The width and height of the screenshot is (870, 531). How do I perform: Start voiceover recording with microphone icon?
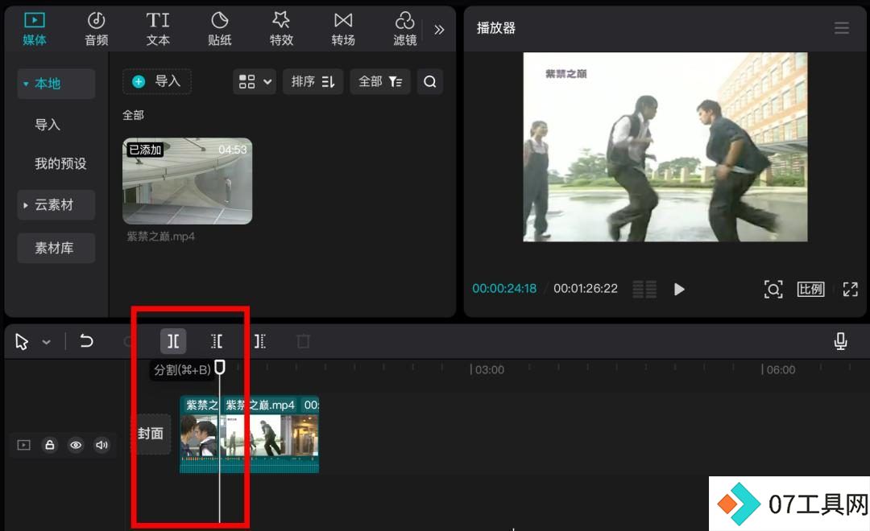click(840, 341)
